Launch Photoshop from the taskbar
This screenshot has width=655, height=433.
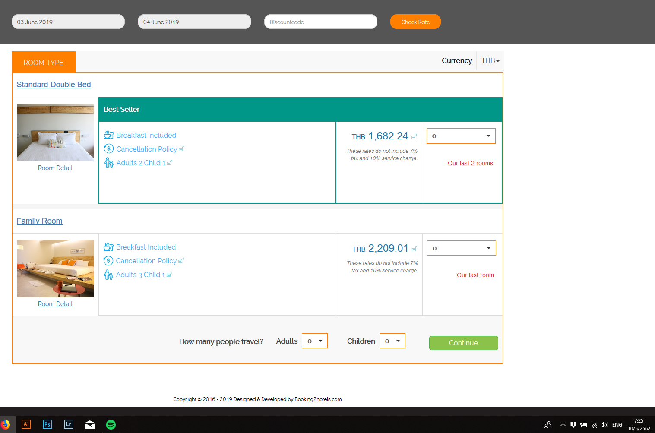point(47,424)
